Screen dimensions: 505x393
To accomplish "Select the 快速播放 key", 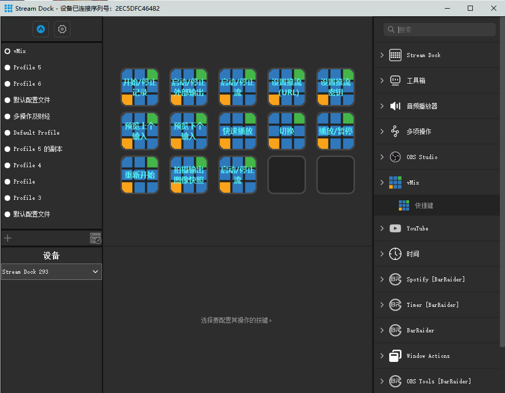I will coord(238,131).
